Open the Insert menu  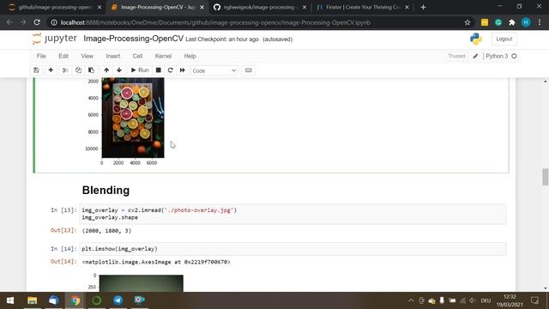(x=113, y=56)
